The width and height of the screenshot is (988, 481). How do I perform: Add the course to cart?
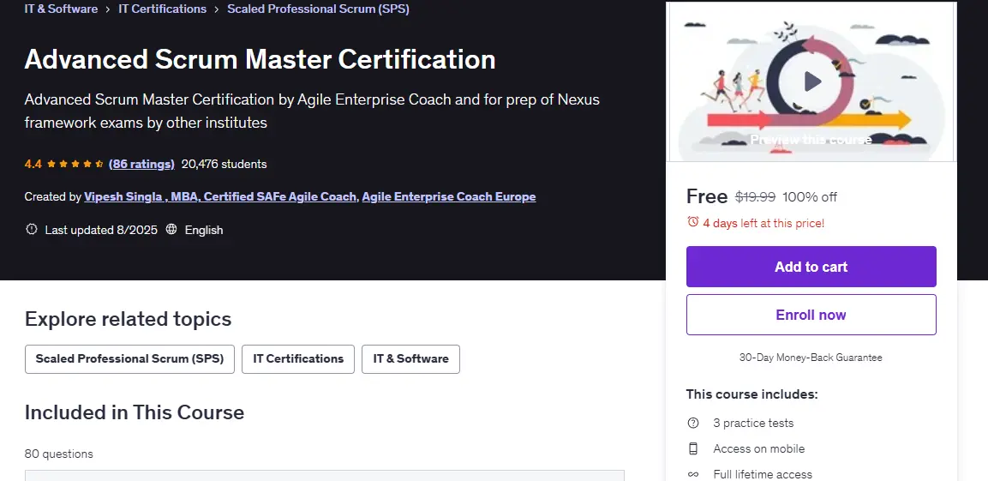point(811,267)
